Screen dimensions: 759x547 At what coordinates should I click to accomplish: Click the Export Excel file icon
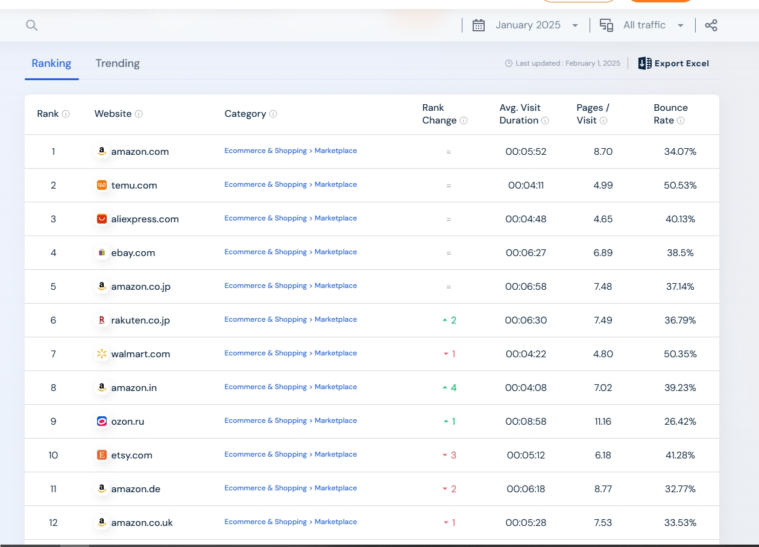coord(644,63)
